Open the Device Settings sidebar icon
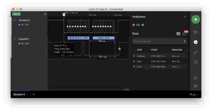The width and height of the screenshot is (212, 112). [195, 32]
